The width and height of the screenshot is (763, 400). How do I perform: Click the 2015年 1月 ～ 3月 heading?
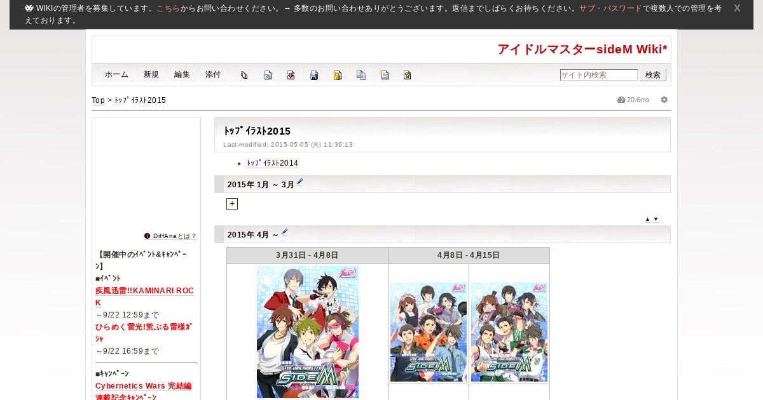click(x=261, y=185)
